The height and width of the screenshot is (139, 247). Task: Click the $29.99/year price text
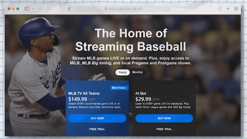click(x=147, y=99)
